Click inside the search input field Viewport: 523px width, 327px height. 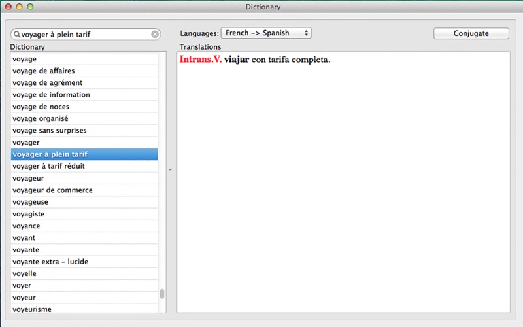86,34
